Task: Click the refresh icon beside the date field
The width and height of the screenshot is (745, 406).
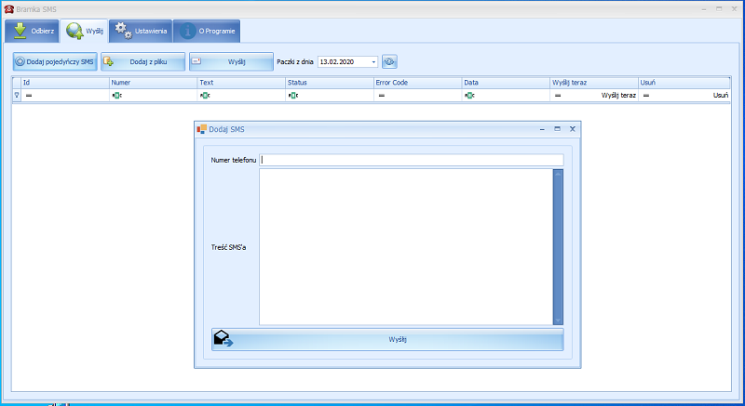Action: (x=389, y=61)
